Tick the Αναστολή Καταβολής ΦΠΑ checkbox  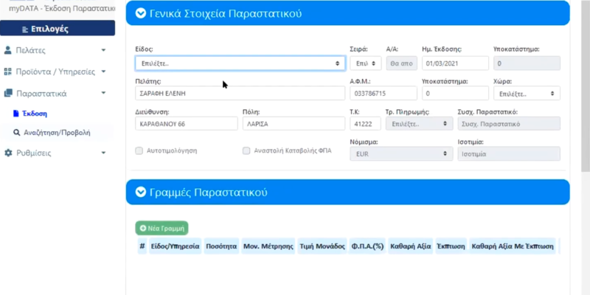tap(246, 151)
